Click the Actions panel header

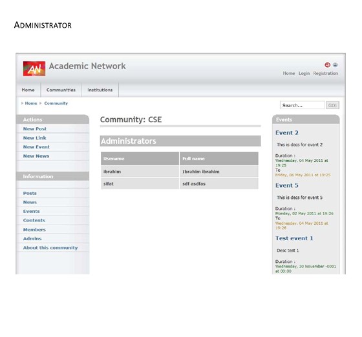(x=52, y=119)
